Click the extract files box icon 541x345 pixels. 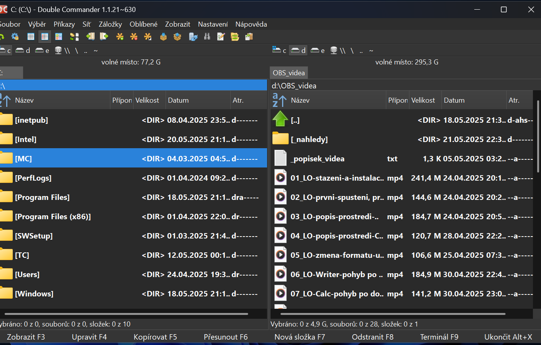[178, 37]
